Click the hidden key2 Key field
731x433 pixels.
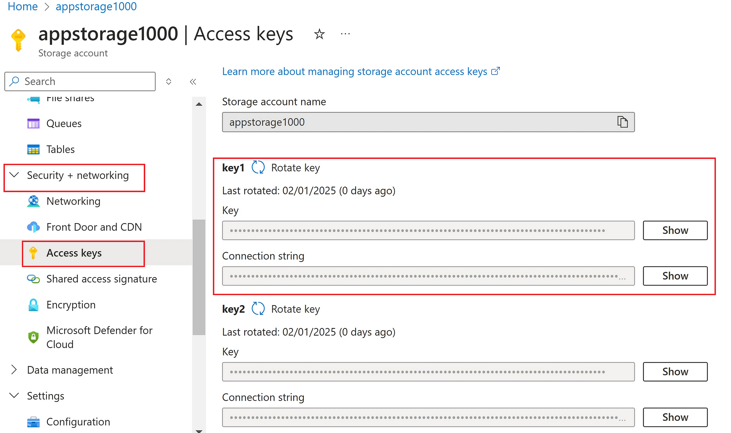pyautogui.click(x=428, y=371)
